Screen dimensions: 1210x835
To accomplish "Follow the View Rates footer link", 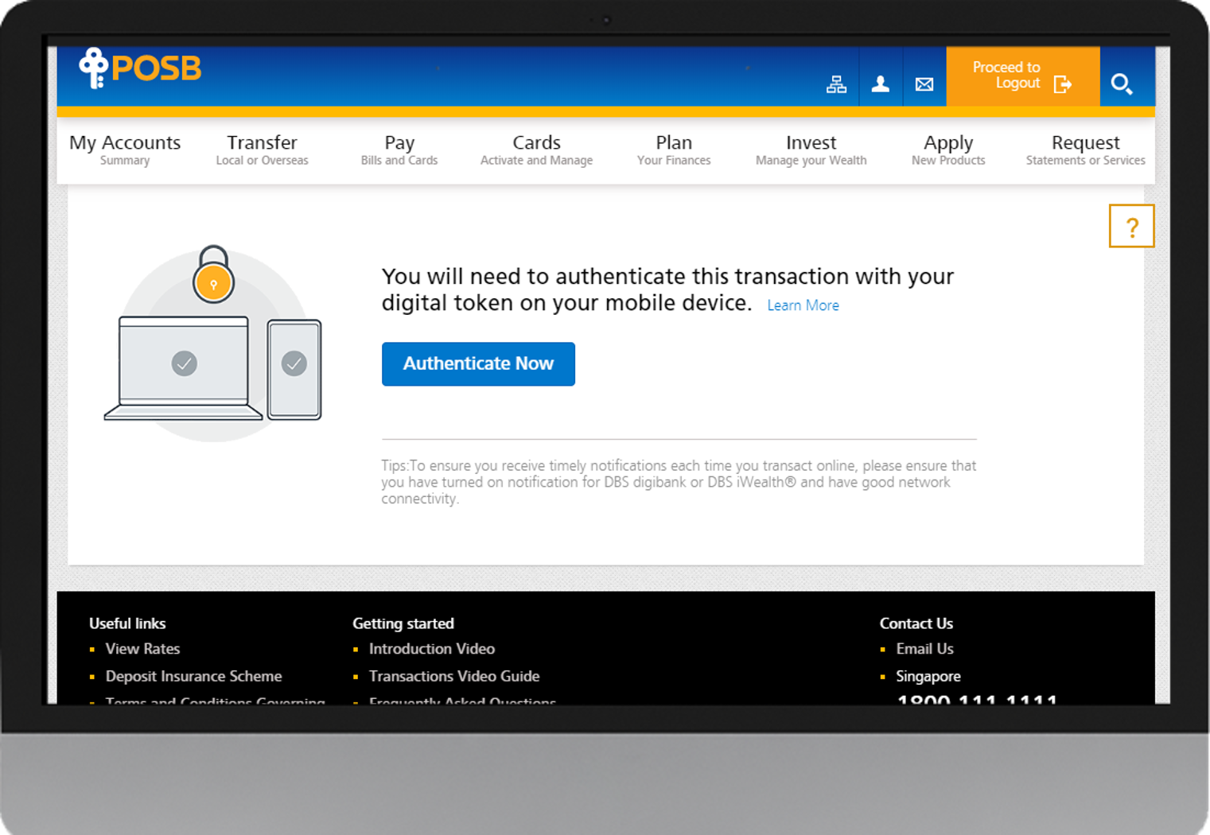I will click(x=142, y=649).
